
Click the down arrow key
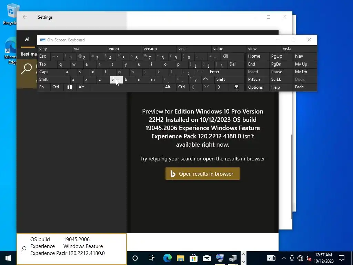206,87
